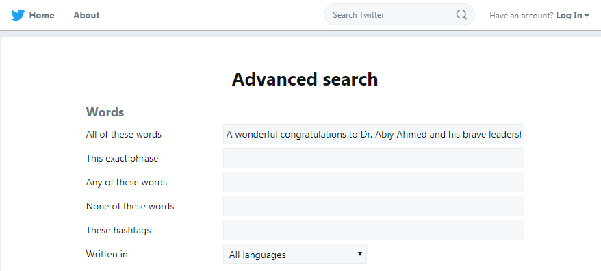
Task: Focus the Search Twitter box
Action: [x=399, y=14]
